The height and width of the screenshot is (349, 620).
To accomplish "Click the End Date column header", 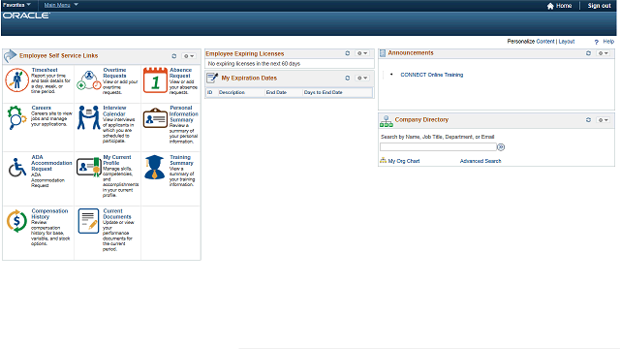I will click(276, 92).
